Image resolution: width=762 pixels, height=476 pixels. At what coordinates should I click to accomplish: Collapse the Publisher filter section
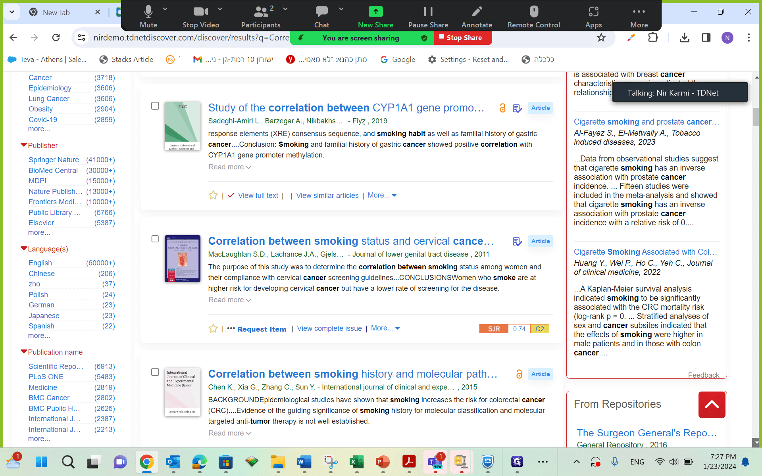pyautogui.click(x=24, y=145)
